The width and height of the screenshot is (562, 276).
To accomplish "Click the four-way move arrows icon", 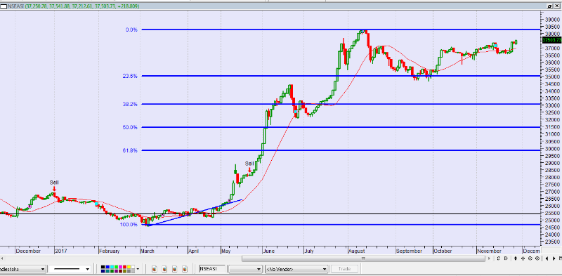I will [523, 258].
